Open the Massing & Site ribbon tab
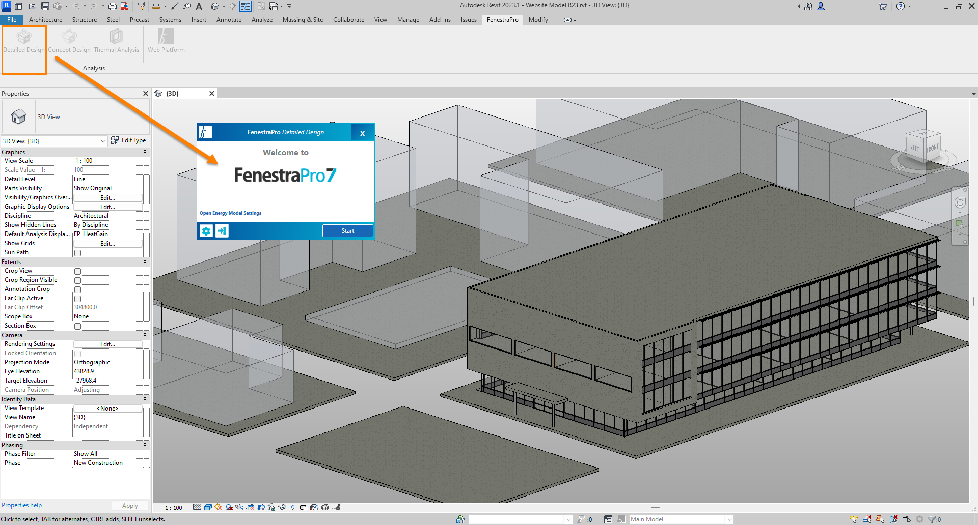The height and width of the screenshot is (525, 978). (x=303, y=20)
